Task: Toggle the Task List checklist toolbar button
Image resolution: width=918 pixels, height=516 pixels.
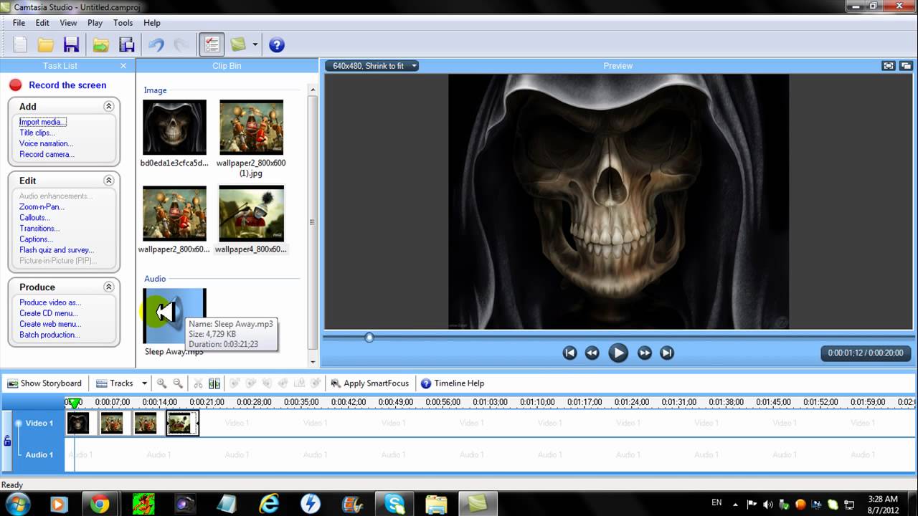Action: 212,45
